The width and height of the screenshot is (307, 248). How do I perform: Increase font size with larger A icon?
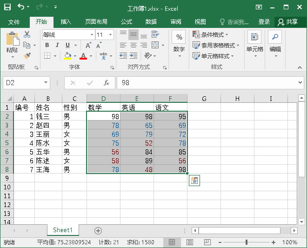tap(88, 45)
